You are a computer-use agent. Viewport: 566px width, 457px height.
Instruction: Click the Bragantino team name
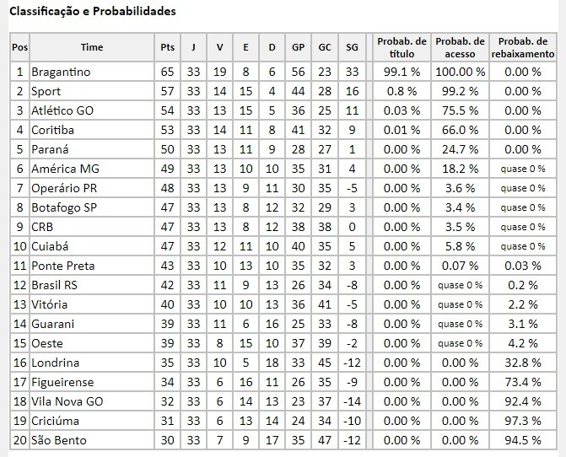point(61,72)
